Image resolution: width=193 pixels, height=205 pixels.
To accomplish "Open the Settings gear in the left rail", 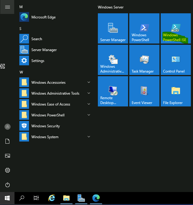I will [8, 170].
